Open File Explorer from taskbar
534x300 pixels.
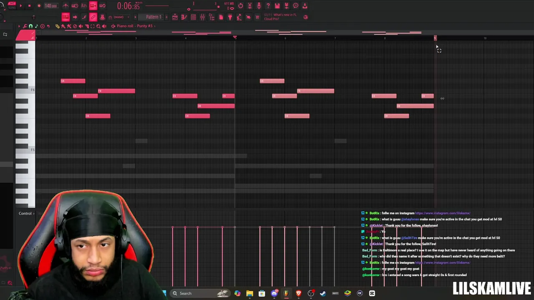(249, 293)
